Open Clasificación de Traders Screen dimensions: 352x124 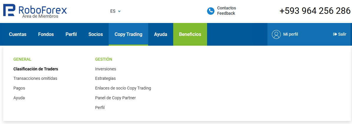[x=36, y=69]
